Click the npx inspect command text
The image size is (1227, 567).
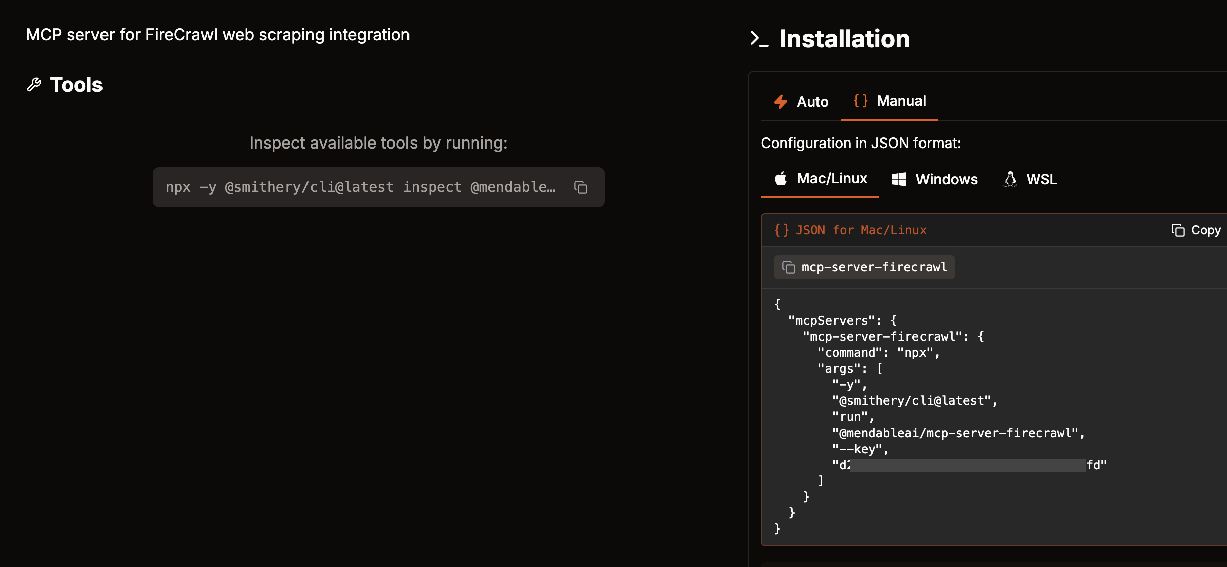tap(361, 187)
